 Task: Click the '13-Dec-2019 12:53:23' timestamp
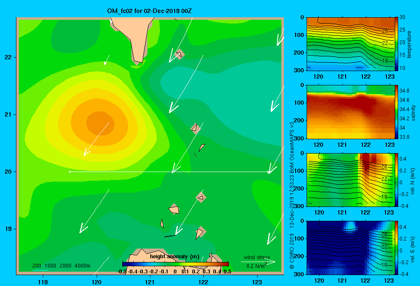coord(292,202)
